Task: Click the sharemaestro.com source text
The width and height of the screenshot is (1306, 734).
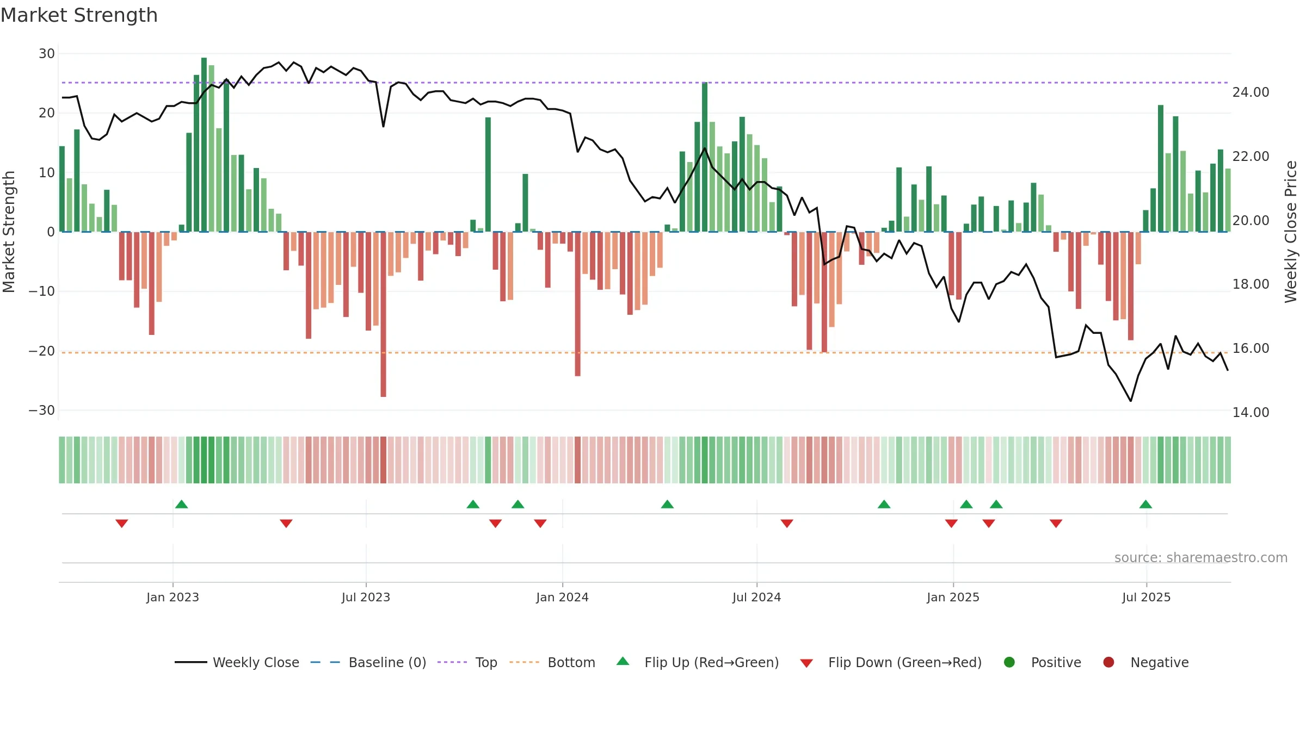Action: (x=1201, y=557)
